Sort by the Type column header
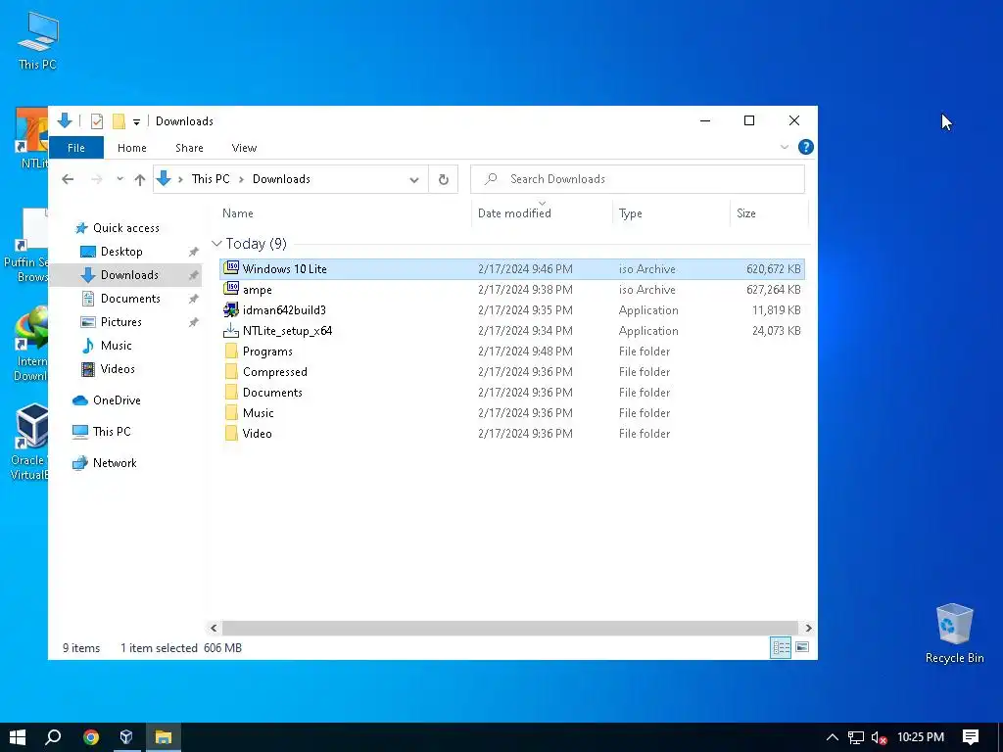 click(x=630, y=213)
